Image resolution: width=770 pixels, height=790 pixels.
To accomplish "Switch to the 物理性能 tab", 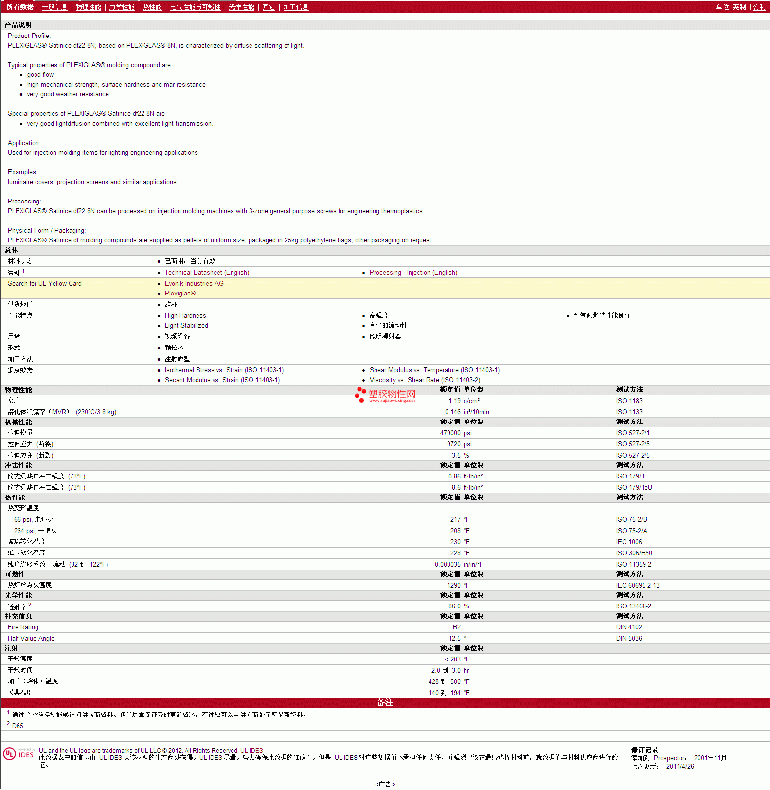I will [x=88, y=7].
